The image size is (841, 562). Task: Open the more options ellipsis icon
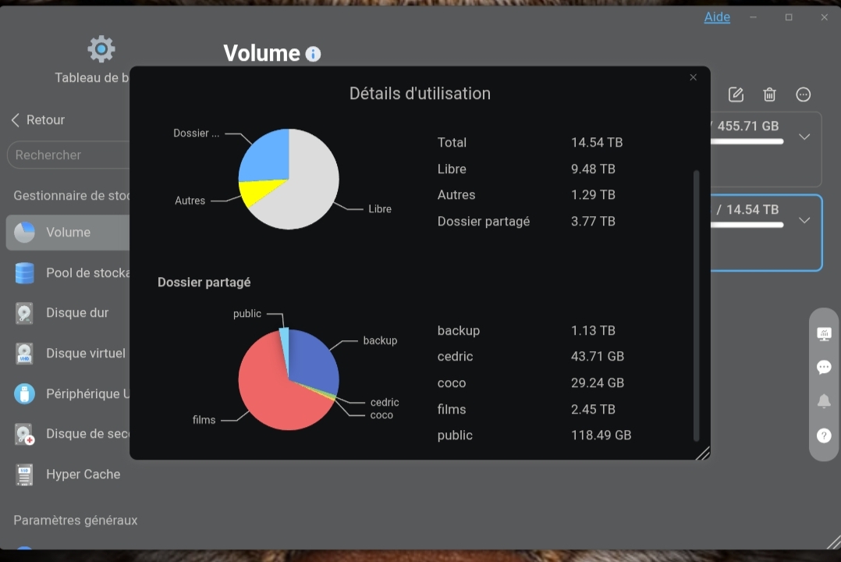(x=803, y=94)
